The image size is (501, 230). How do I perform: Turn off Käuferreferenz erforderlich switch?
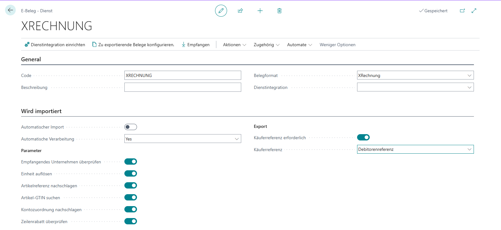[x=363, y=137]
